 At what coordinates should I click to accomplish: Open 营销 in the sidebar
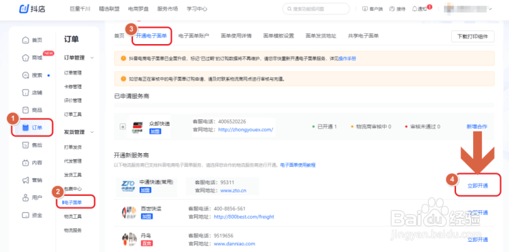click(32, 180)
